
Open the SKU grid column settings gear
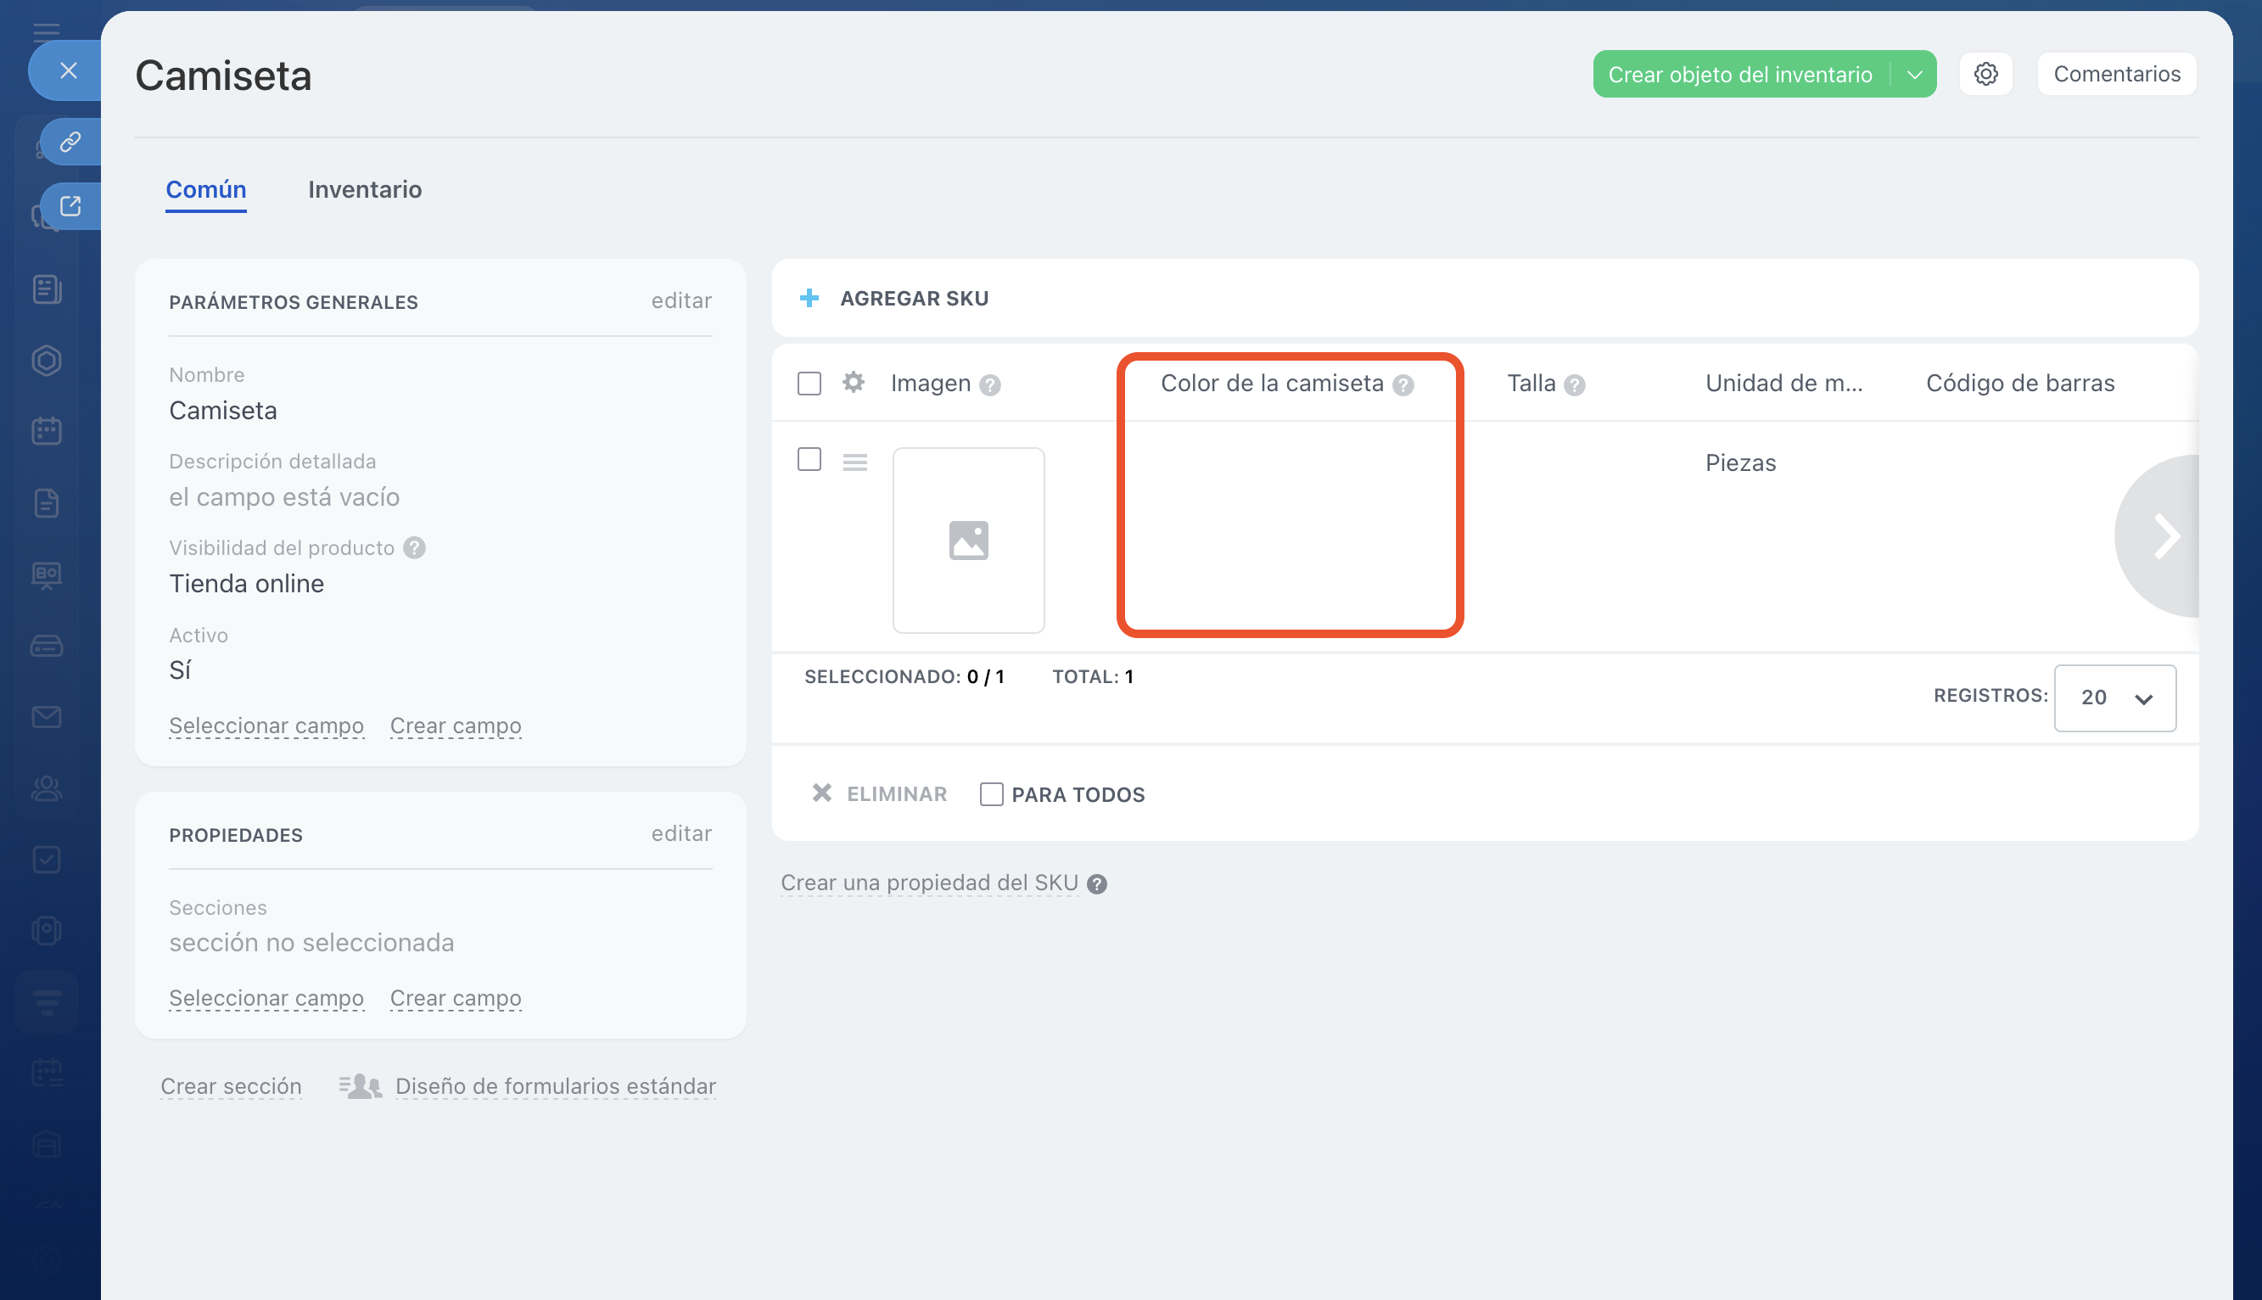tap(854, 383)
